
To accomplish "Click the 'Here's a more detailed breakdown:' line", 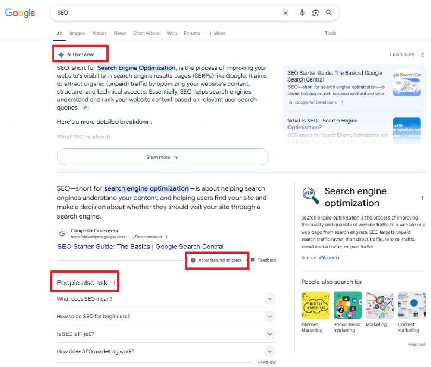I will [104, 122].
